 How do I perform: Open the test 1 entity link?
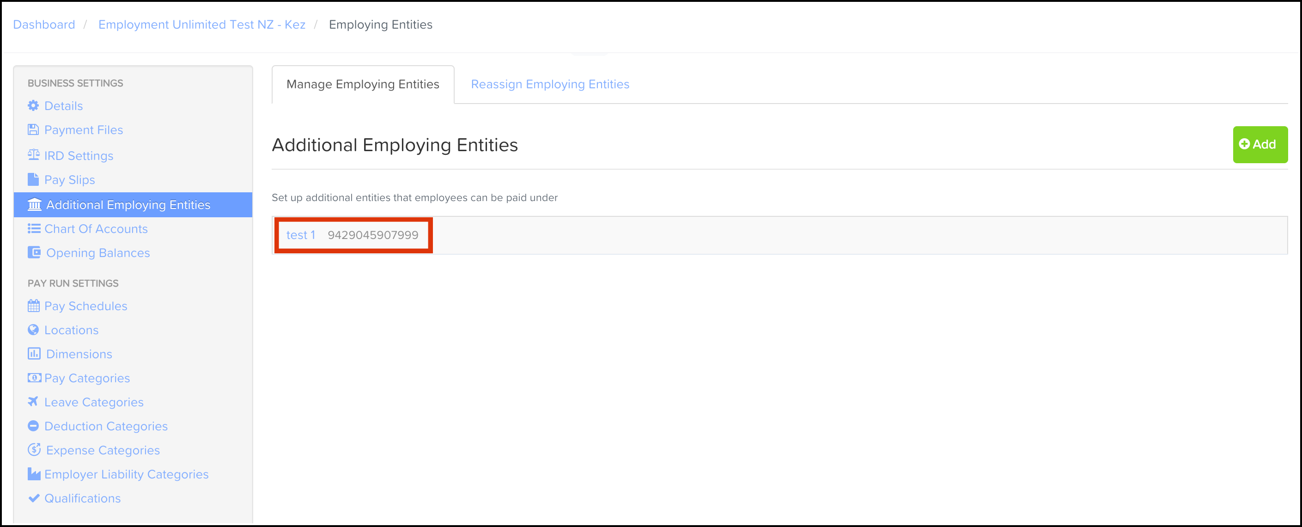301,235
